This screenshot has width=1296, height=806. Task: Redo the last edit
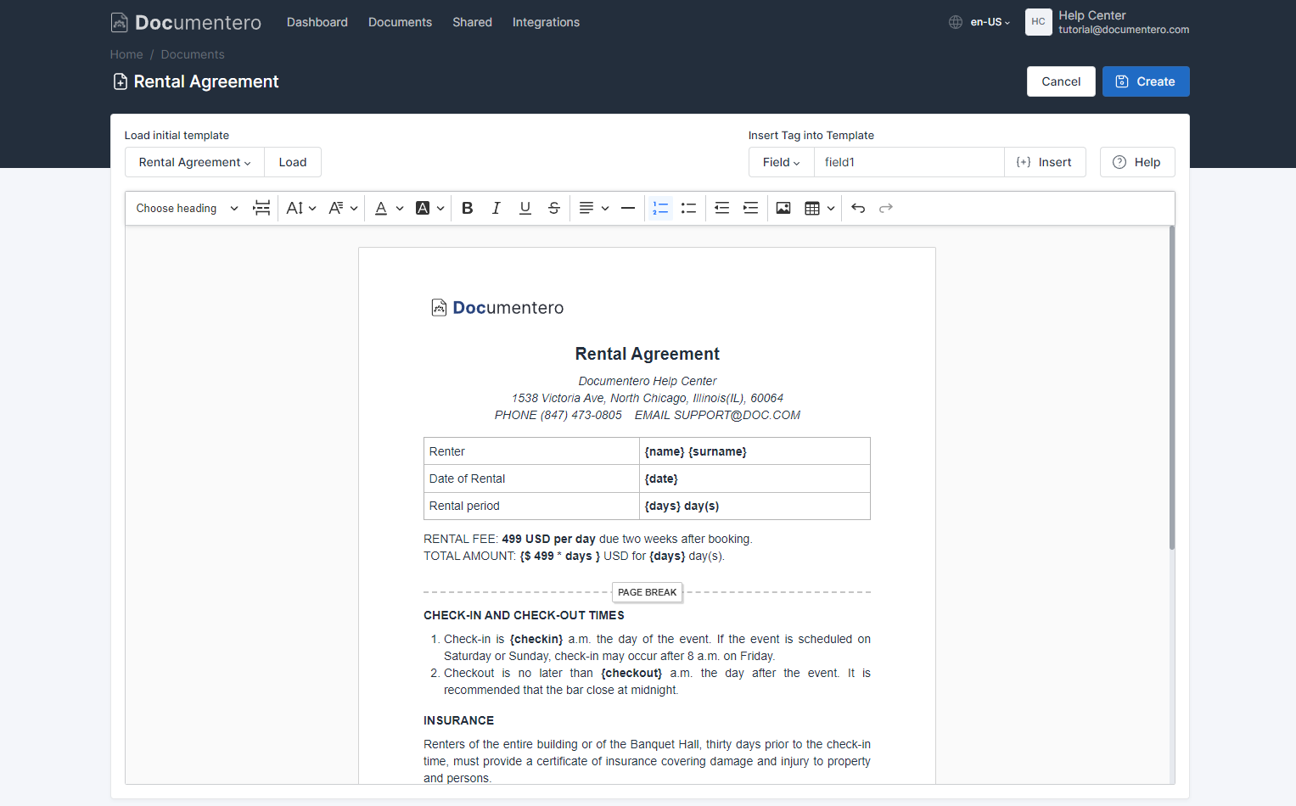(886, 208)
